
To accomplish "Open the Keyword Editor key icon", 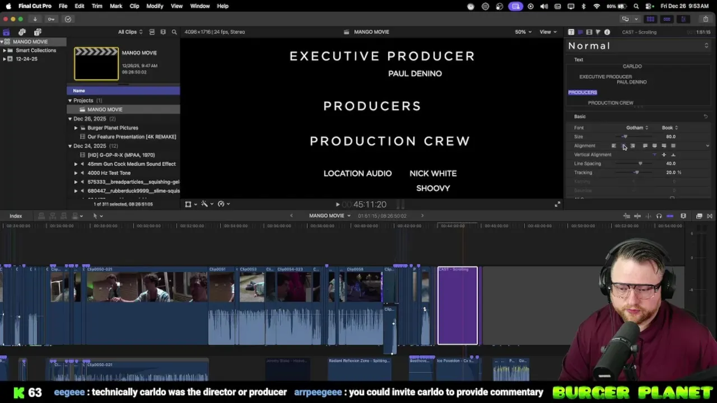I will 51,19.
